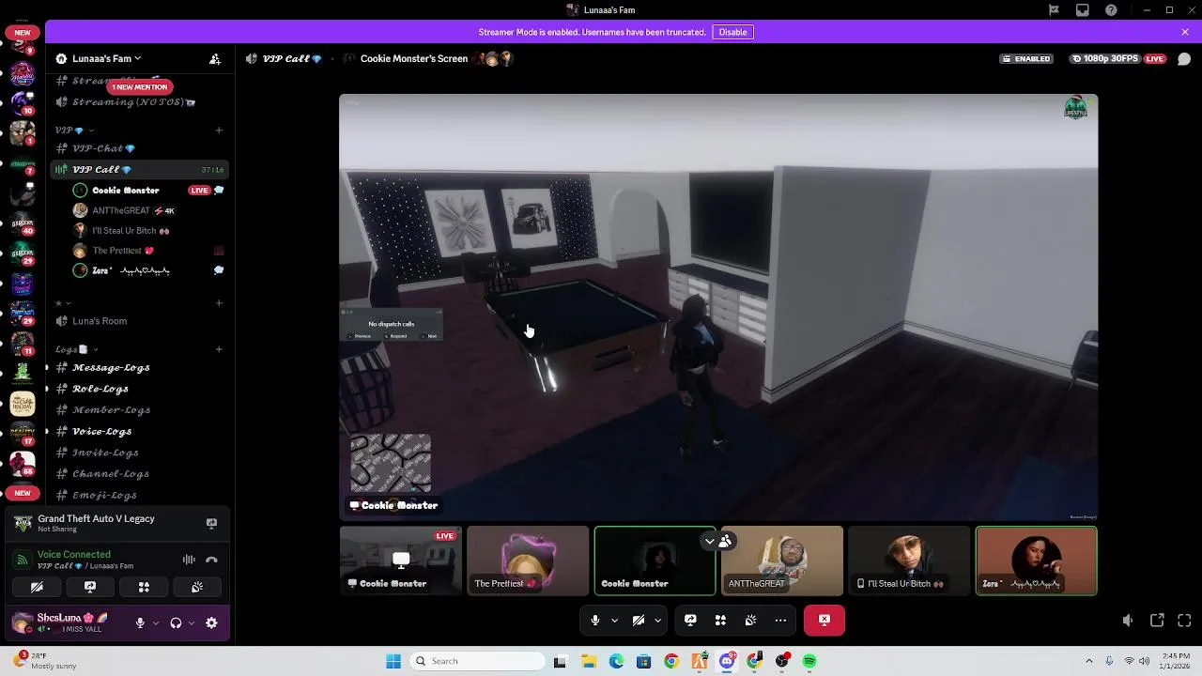Expand camera options in the call bar
This screenshot has height=676, width=1202.
657,620
